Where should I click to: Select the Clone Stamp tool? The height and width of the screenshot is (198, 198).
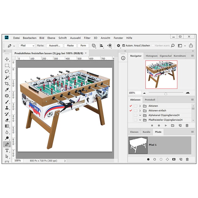[7, 108]
